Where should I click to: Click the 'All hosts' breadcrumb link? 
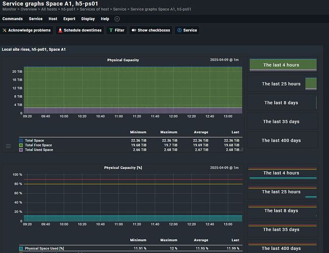tap(50, 9)
